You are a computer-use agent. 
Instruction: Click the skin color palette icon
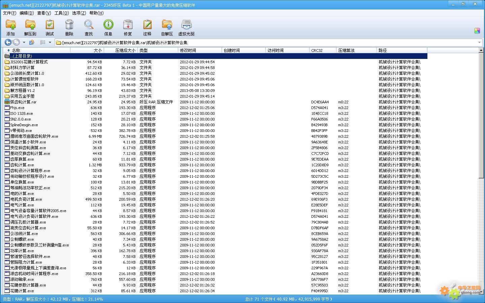[x=477, y=31]
